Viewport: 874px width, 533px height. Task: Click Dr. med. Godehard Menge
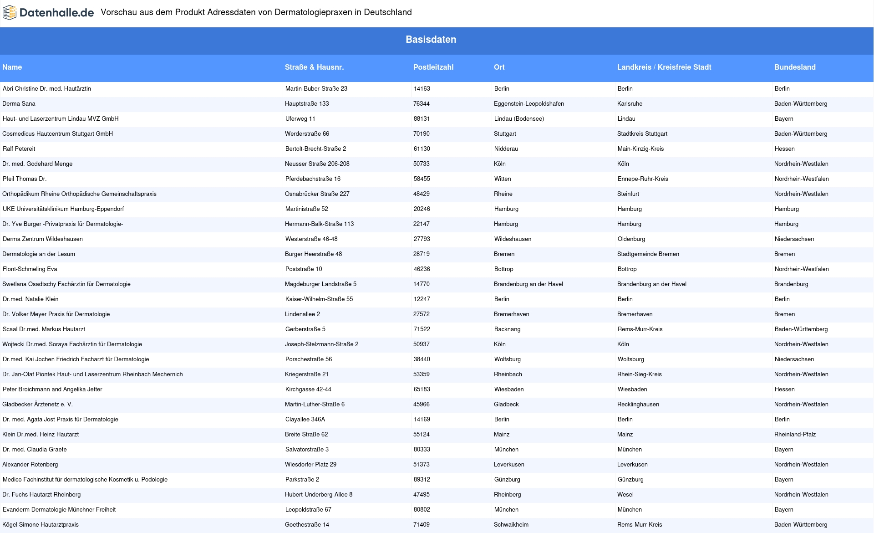(37, 164)
